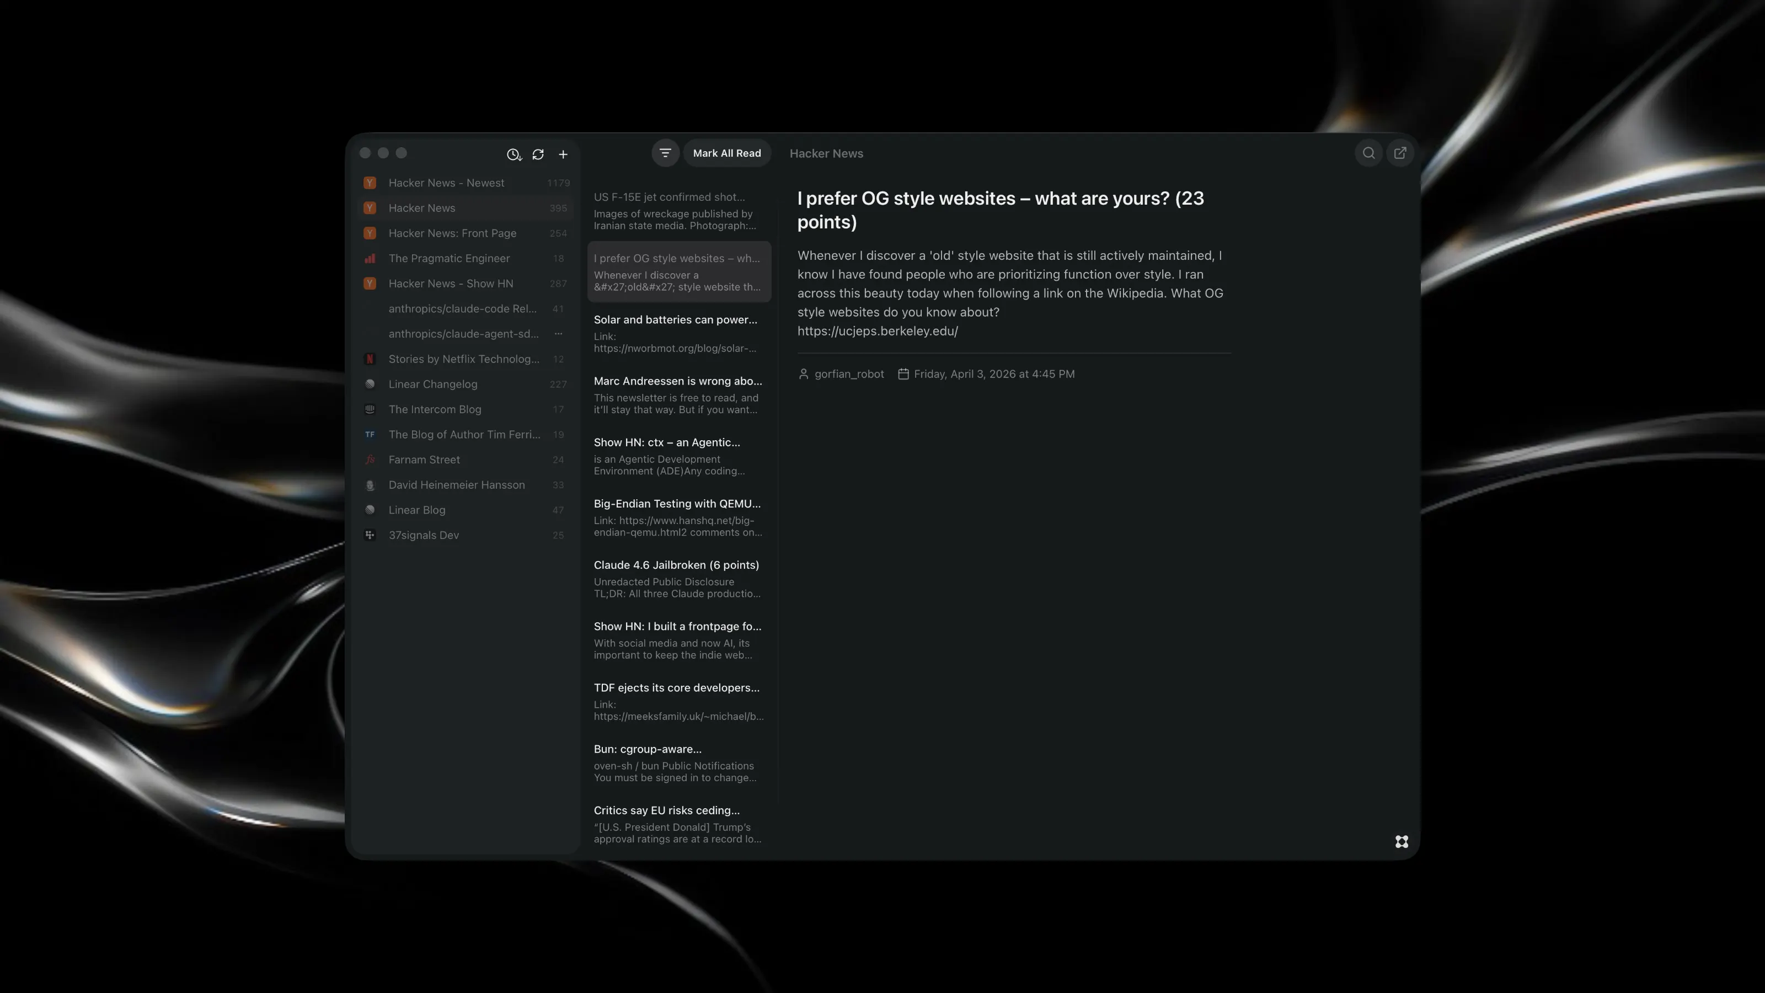Click the Netflix N favicon in sidebar
The height and width of the screenshot is (993, 1765).
coord(370,359)
